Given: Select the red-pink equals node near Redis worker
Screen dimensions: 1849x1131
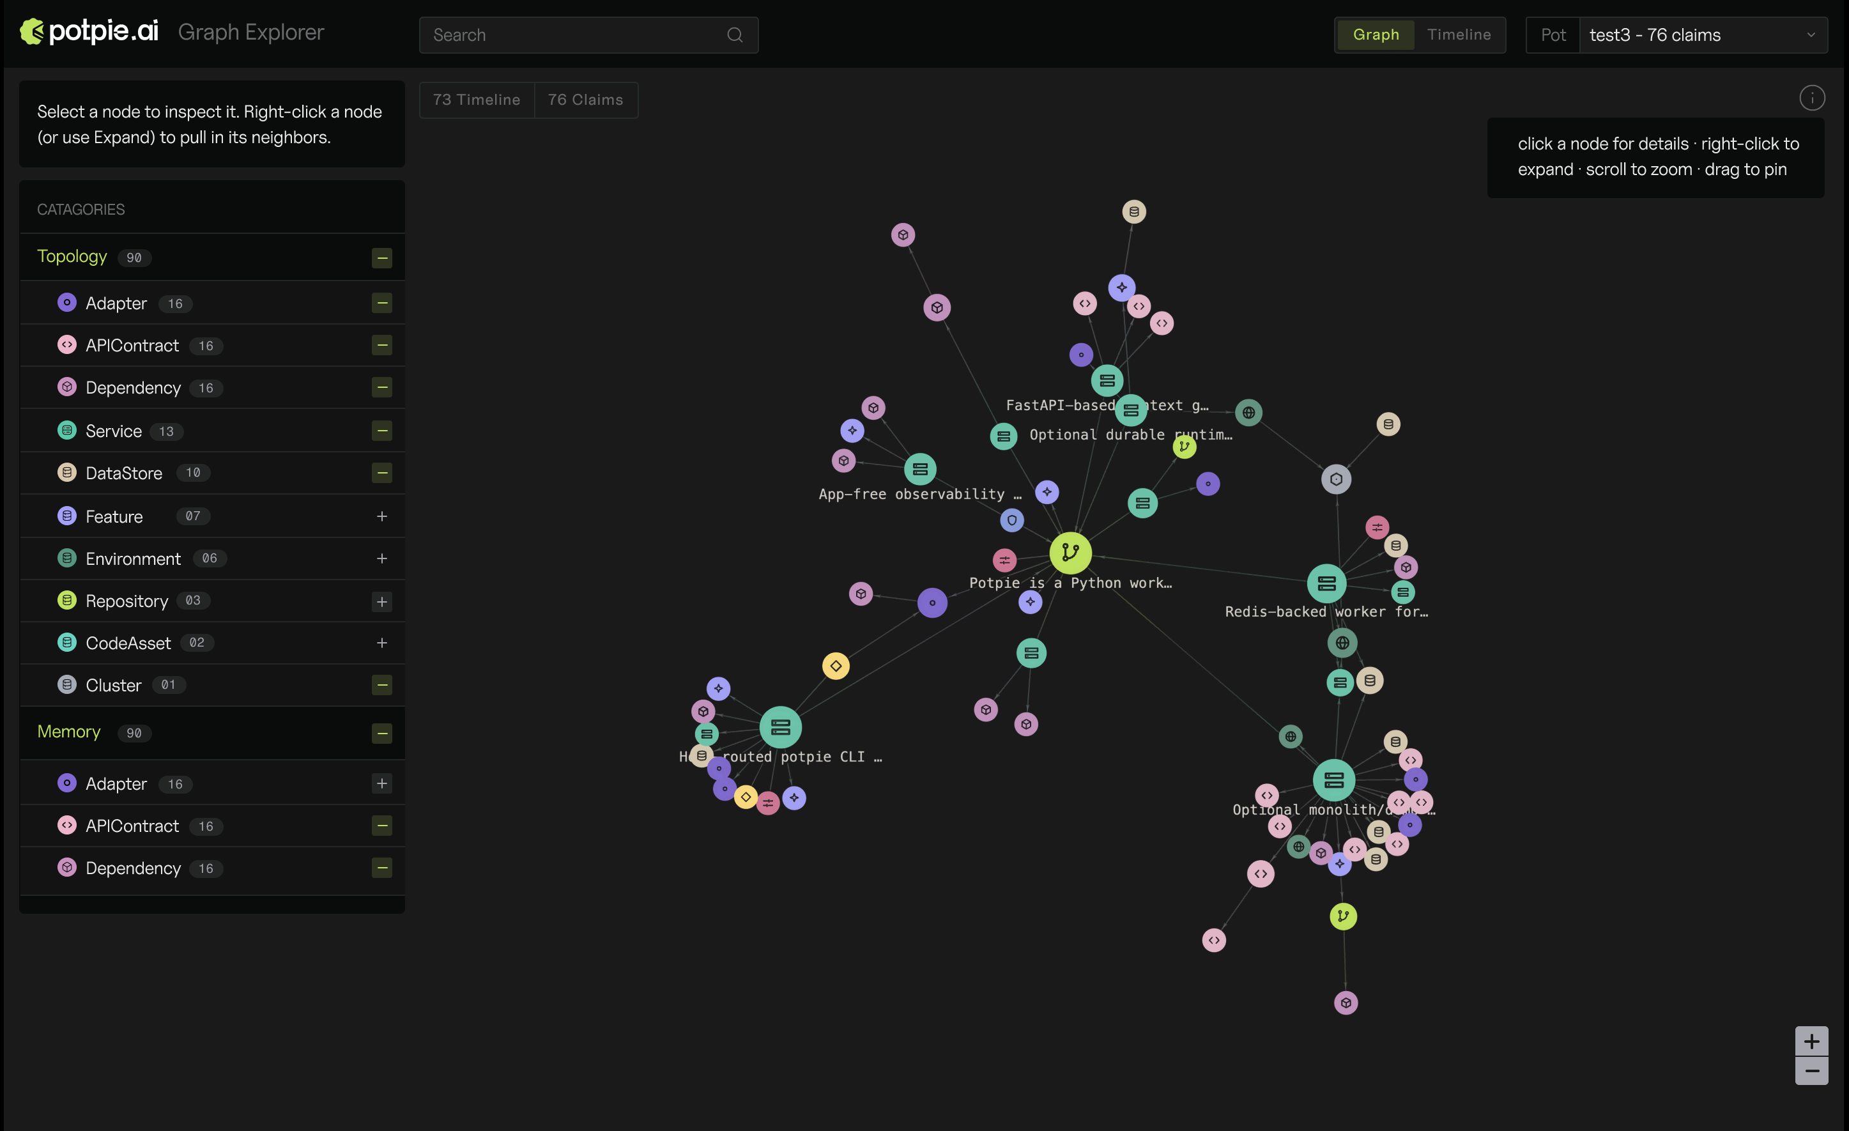Looking at the screenshot, I should (x=1376, y=528).
